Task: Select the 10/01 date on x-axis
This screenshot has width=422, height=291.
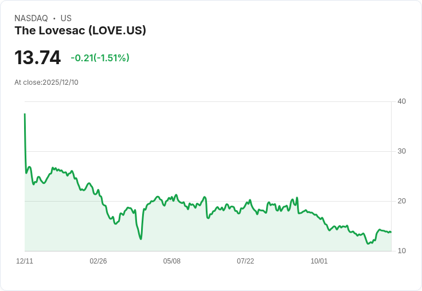Action: [319, 261]
